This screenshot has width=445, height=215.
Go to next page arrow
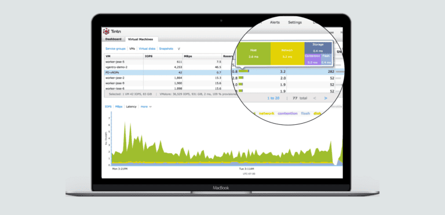click(x=326, y=98)
